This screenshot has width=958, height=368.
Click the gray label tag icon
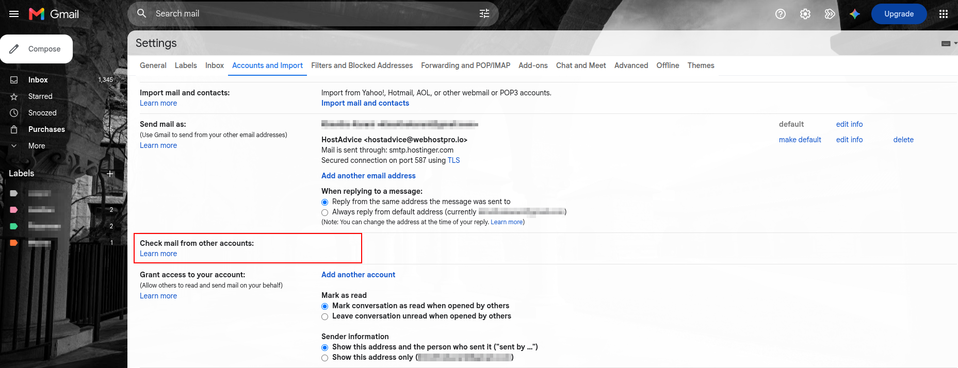click(14, 193)
